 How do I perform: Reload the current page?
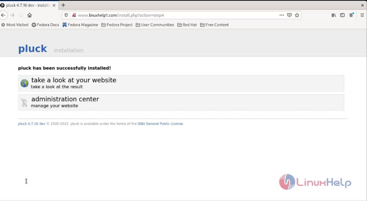[21, 15]
